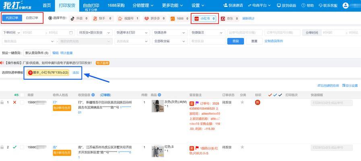Open 快速邀请 invite option

point(233,6)
